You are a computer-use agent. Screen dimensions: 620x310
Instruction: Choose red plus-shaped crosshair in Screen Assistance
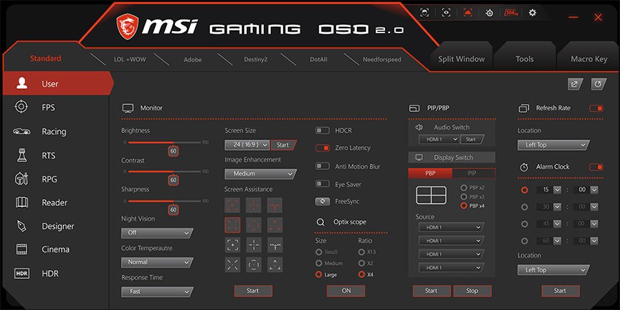pos(254,205)
